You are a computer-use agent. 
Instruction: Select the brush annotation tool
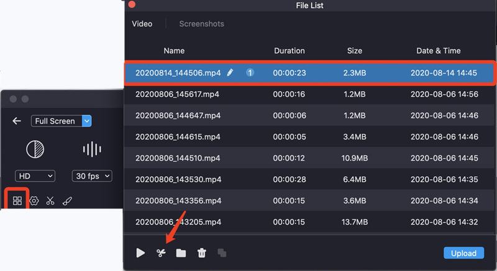tap(67, 200)
